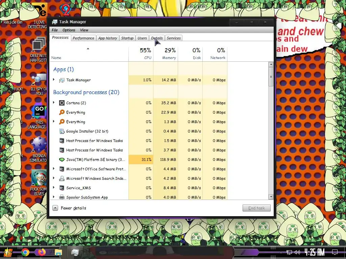Viewport: 346px width, 259px height.
Task: Click the Spooler SubSystem App printer icon
Action: (x=62, y=197)
